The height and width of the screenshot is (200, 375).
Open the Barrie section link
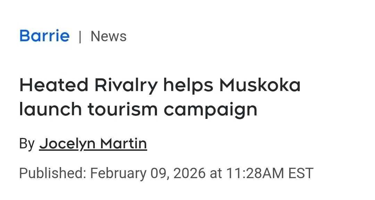tap(44, 36)
